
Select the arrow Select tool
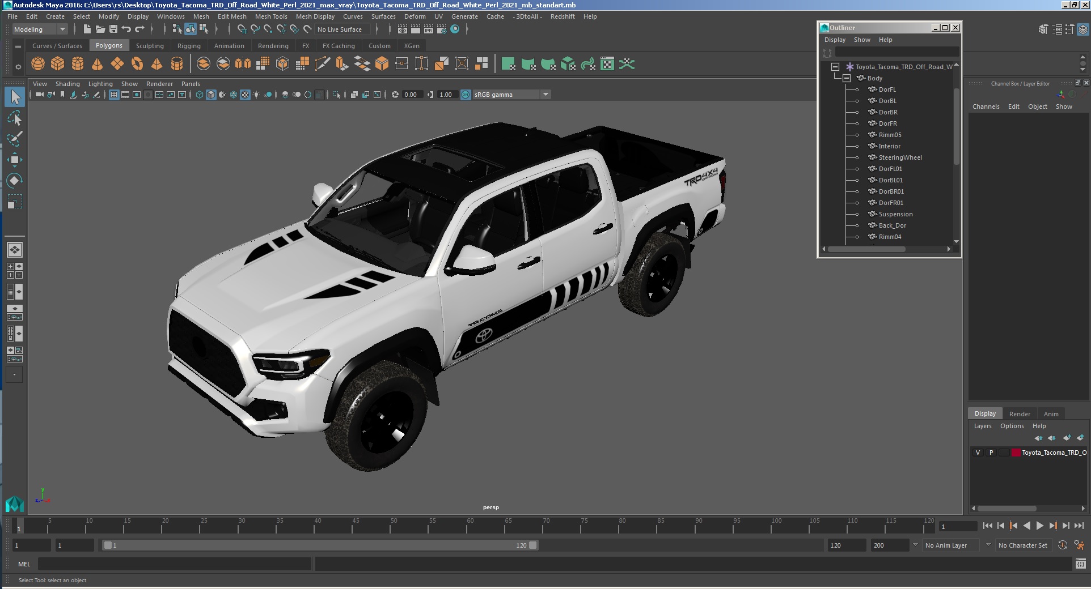15,97
